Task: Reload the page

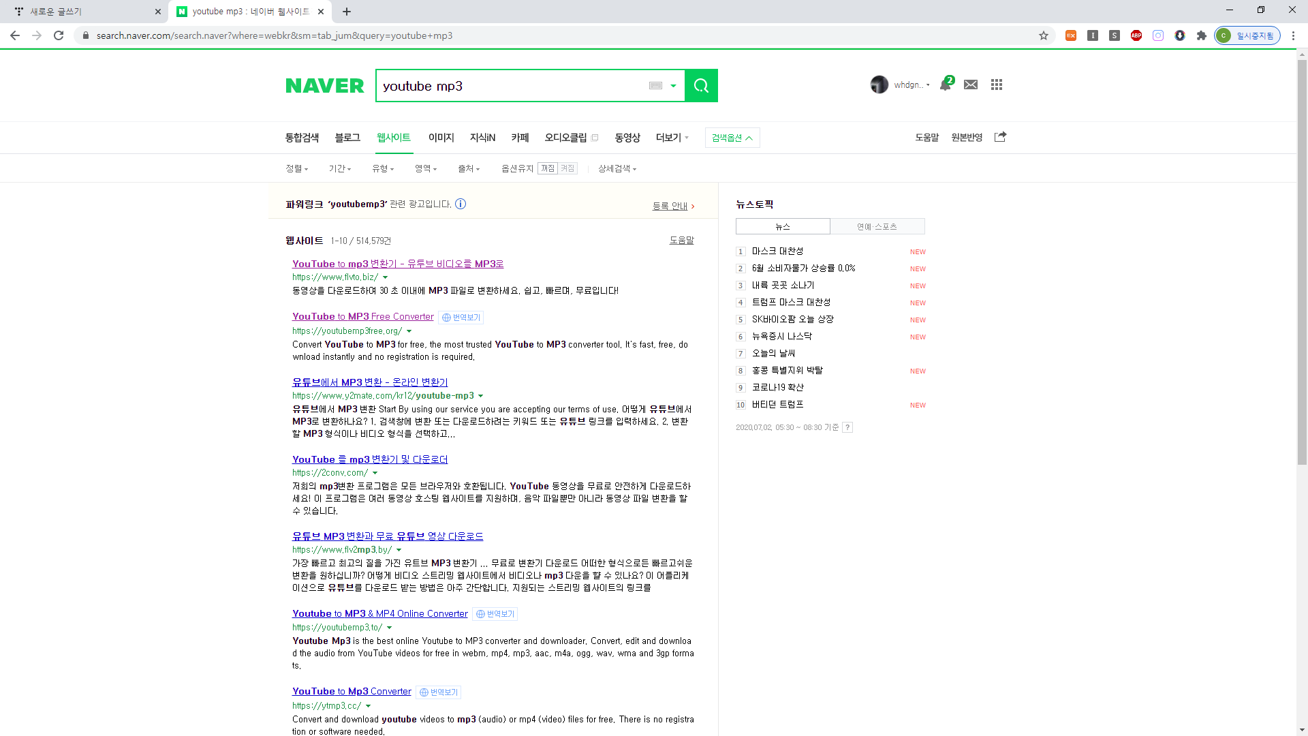Action: [x=59, y=35]
